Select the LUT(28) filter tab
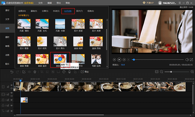The image size is (195, 117). click(68, 11)
